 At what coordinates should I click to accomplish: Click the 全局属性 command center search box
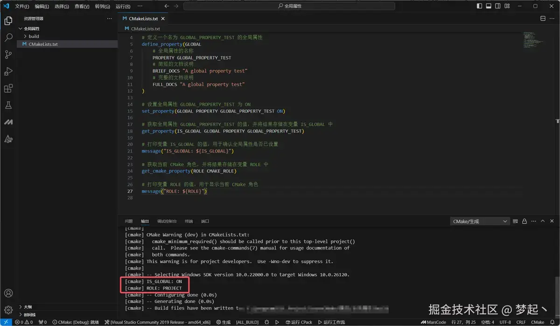289,6
